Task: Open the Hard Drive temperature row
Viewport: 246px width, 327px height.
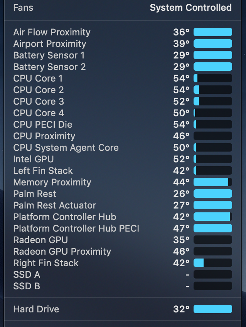Action: tap(123, 309)
